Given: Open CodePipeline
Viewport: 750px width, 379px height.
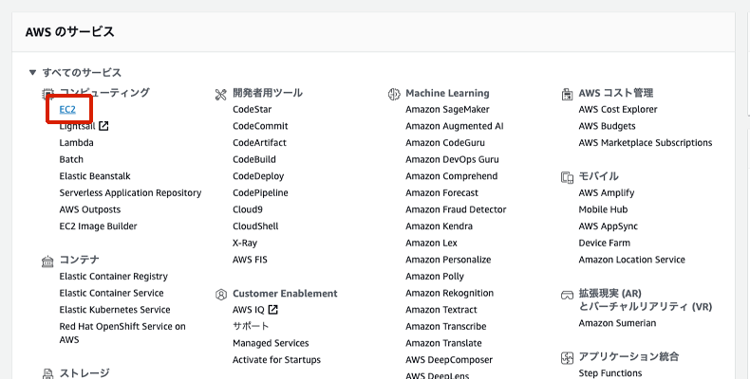Looking at the screenshot, I should [x=260, y=193].
